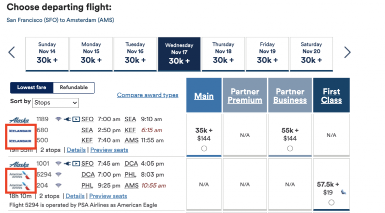Switch to Refundable fares
Viewport: 385px width, 213px height.
pyautogui.click(x=73, y=88)
